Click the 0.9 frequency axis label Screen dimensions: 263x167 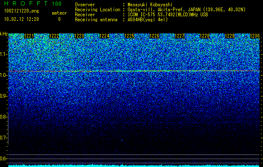pos(3,96)
